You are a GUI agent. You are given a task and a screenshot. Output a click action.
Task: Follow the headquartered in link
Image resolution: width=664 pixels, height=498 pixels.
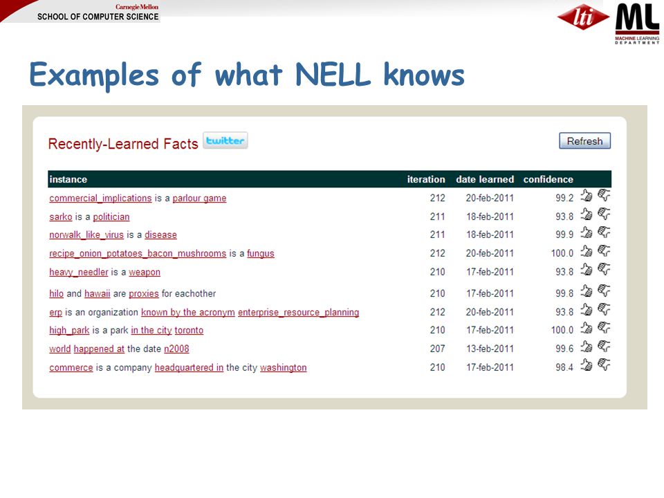tap(189, 367)
